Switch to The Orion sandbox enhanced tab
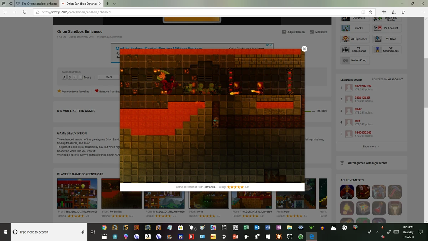The height and width of the screenshot is (241, 428). click(x=37, y=4)
